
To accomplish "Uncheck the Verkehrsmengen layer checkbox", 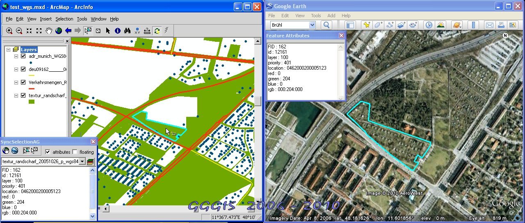I will tap(23, 82).
